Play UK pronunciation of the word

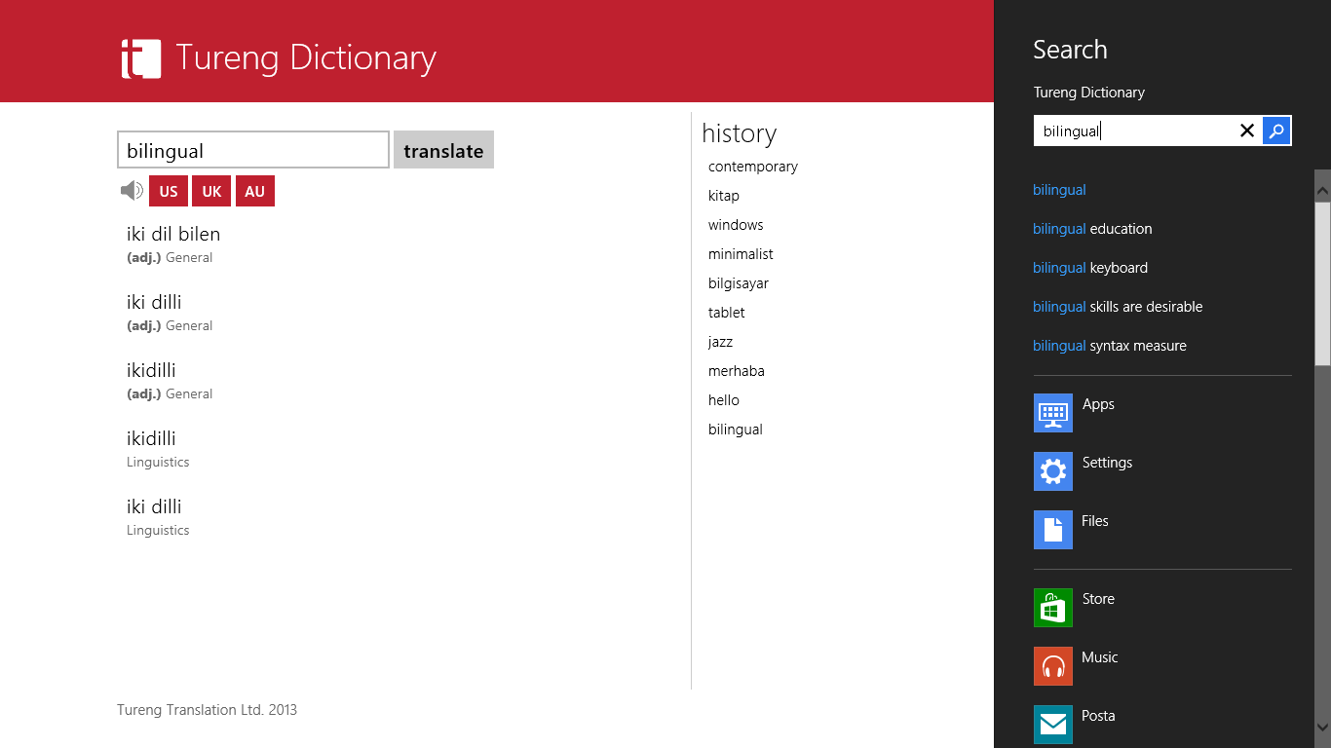pos(211,191)
